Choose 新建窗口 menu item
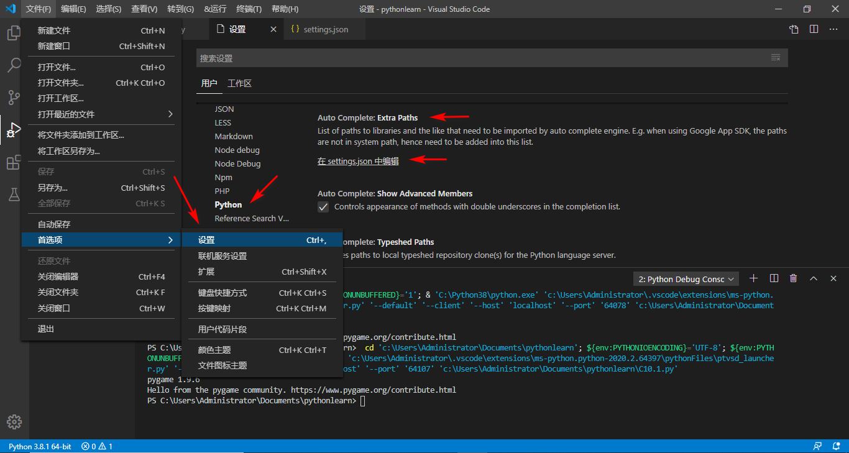 [101, 46]
